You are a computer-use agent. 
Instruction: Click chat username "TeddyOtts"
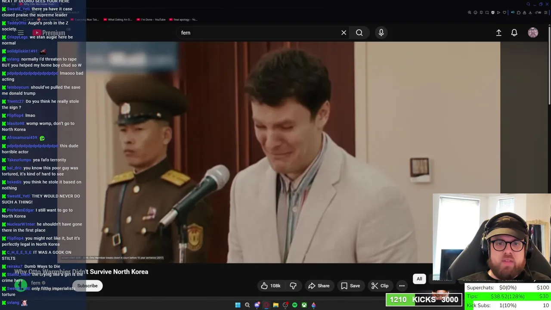click(16, 23)
